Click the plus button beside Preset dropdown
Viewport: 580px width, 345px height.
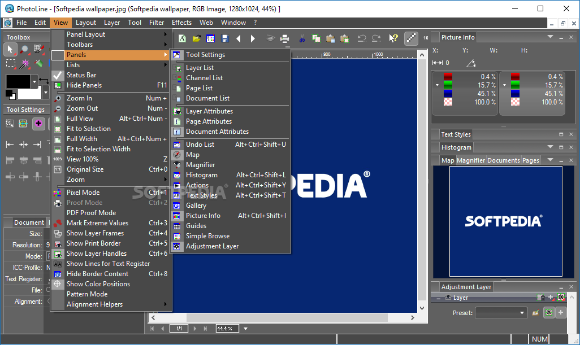[x=561, y=313]
